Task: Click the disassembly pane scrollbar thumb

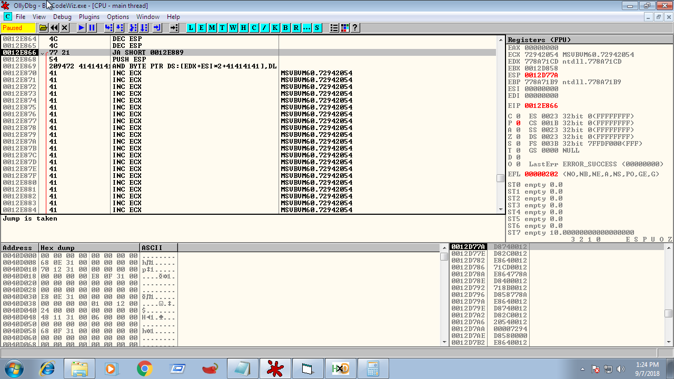Action: click(x=501, y=178)
